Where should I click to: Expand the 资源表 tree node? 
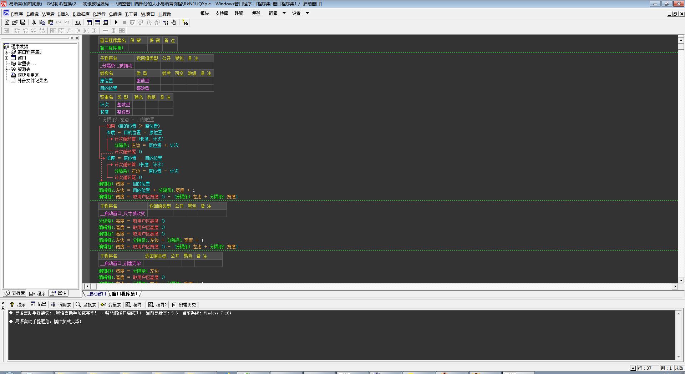[x=6, y=69]
